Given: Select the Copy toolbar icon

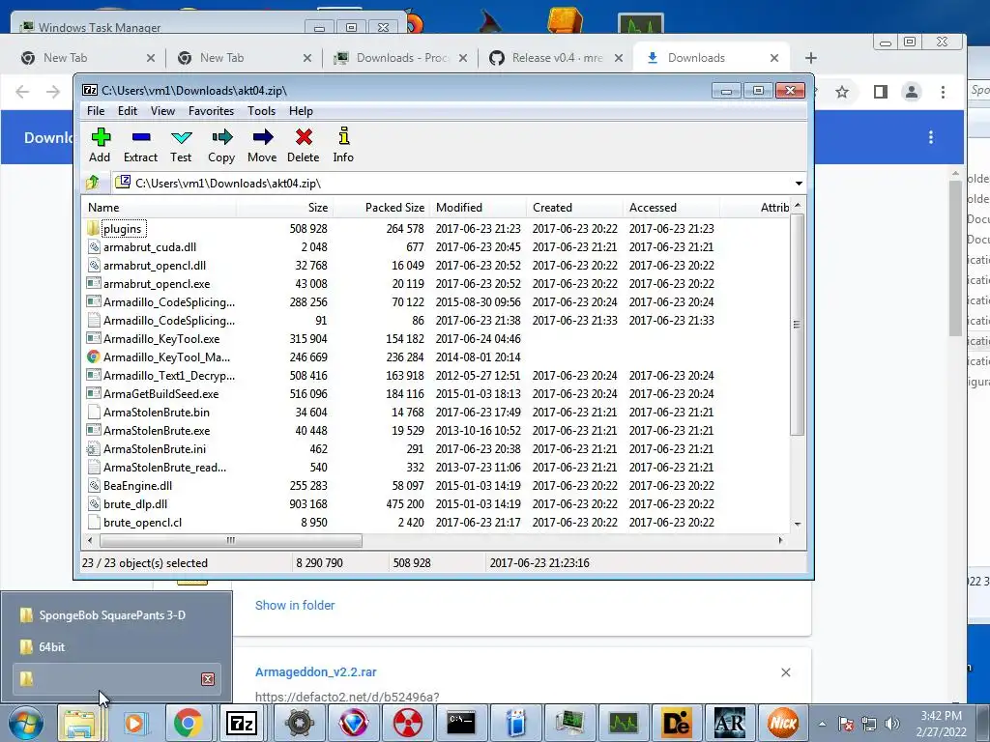Looking at the screenshot, I should [x=221, y=145].
